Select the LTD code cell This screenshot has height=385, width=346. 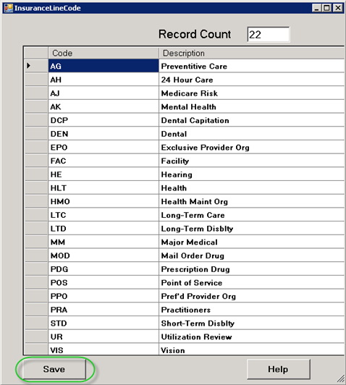(x=104, y=228)
